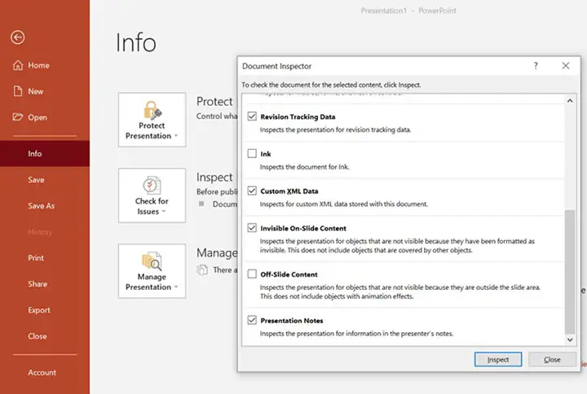This screenshot has width=587, height=394.
Task: Go back using the Backstage arrow icon
Action: pos(18,37)
